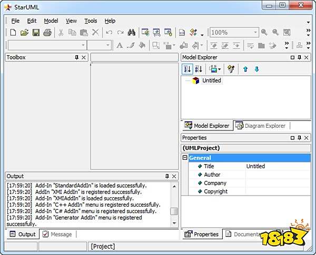
Task: Move element up with blue up arrow
Action: (x=245, y=69)
